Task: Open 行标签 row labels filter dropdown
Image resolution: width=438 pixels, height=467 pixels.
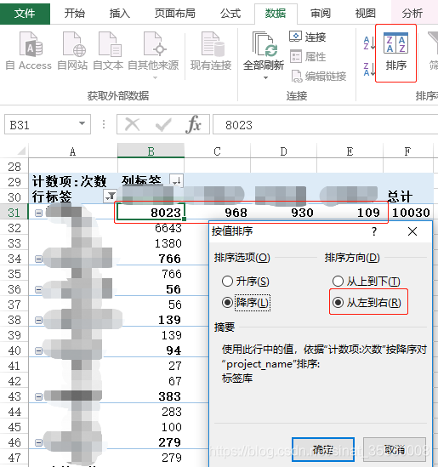Action: [111, 196]
